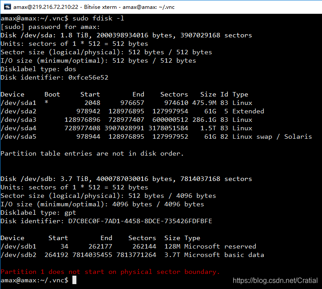The image size is (322, 289).
Task: Click the '/dev/sdb1' device entry
Action: [19, 246]
